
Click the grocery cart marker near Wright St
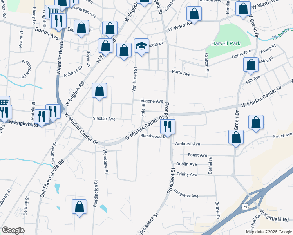[x=52, y=11]
